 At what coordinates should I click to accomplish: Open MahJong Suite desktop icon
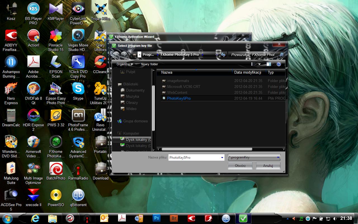click(x=11, y=173)
